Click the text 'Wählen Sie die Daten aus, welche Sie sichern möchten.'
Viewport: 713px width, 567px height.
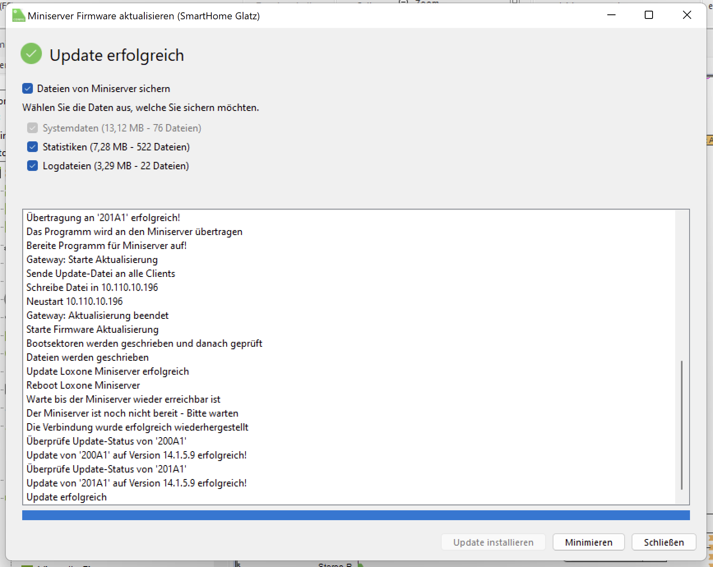(141, 107)
